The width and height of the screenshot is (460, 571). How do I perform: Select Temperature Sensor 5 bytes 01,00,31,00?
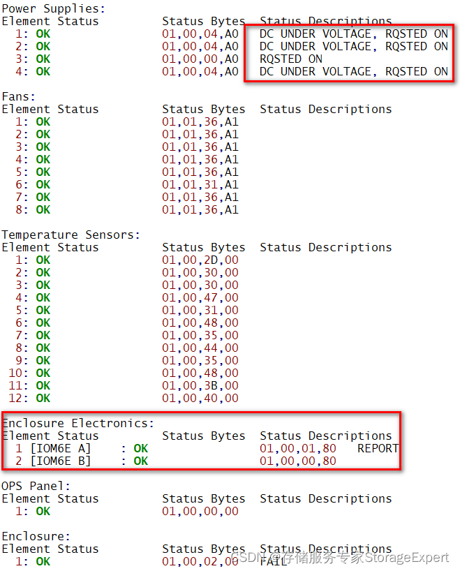point(200,310)
